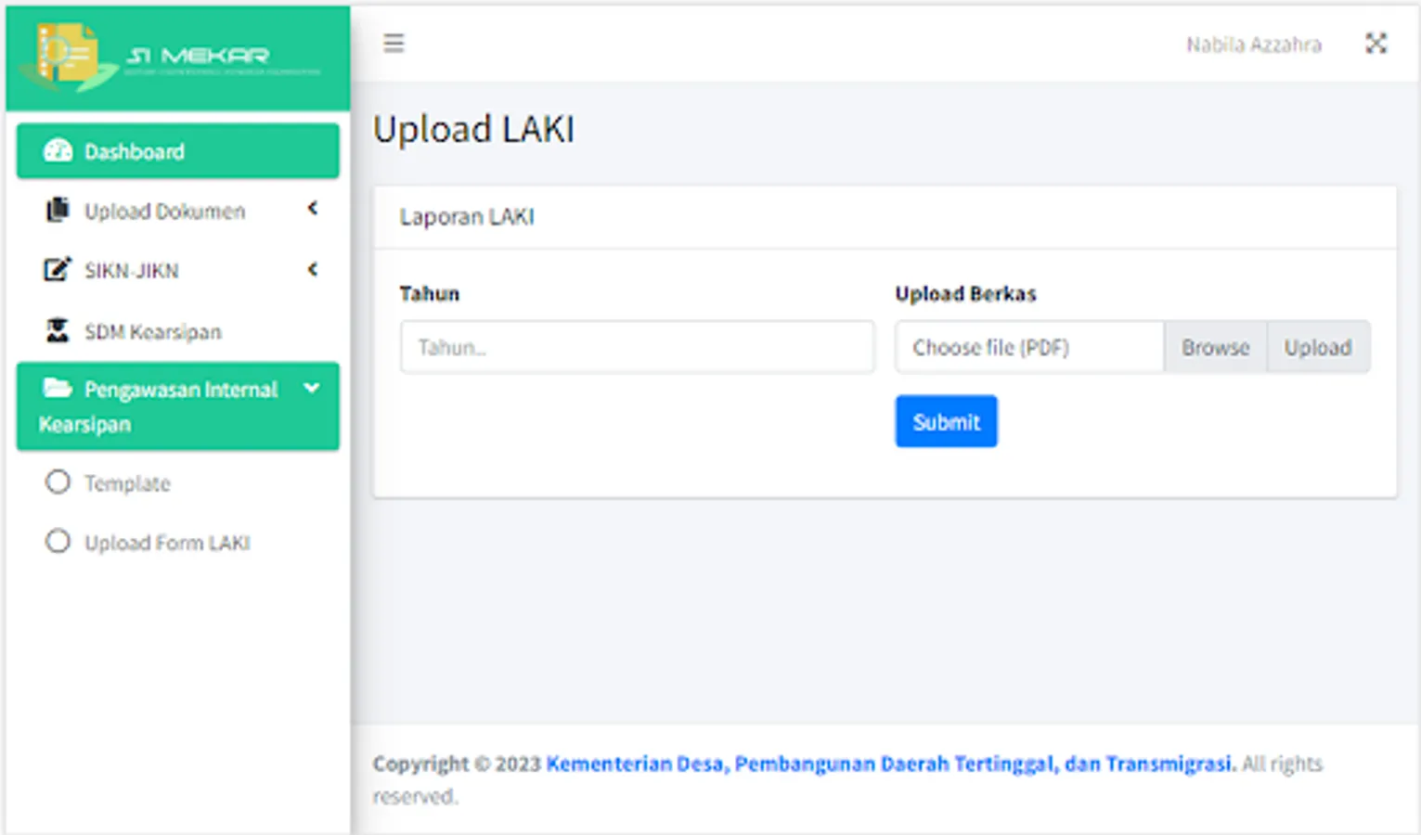The image size is (1421, 835).
Task: Select the Upload Form LAKI circle icon
Action: pyautogui.click(x=58, y=542)
